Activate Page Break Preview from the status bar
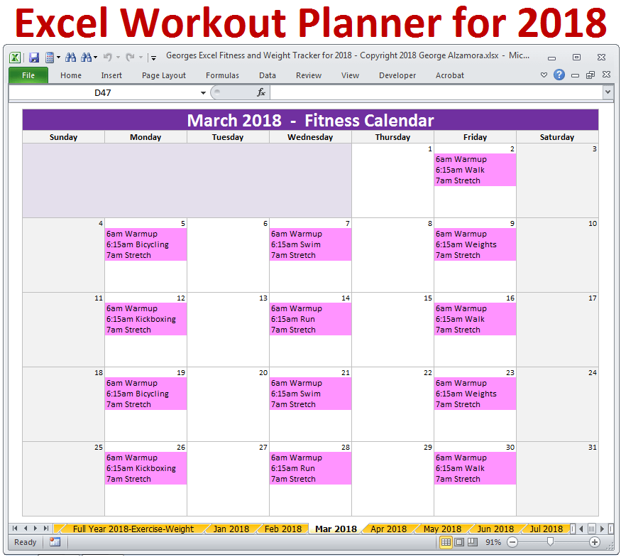Image resolution: width=621 pixels, height=557 pixels. point(471,541)
